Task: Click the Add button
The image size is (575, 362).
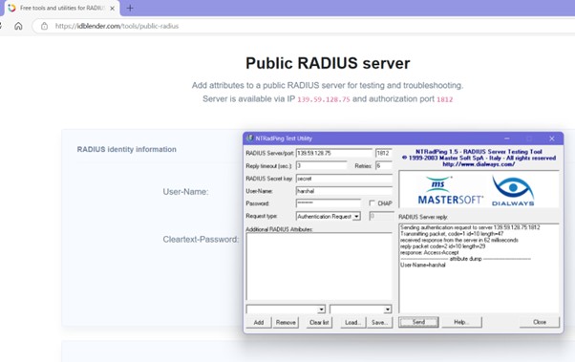Action: pos(259,323)
